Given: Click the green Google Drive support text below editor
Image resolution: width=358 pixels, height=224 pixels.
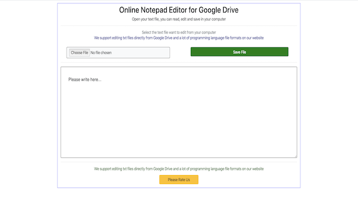Looking at the screenshot, I should [x=179, y=169].
